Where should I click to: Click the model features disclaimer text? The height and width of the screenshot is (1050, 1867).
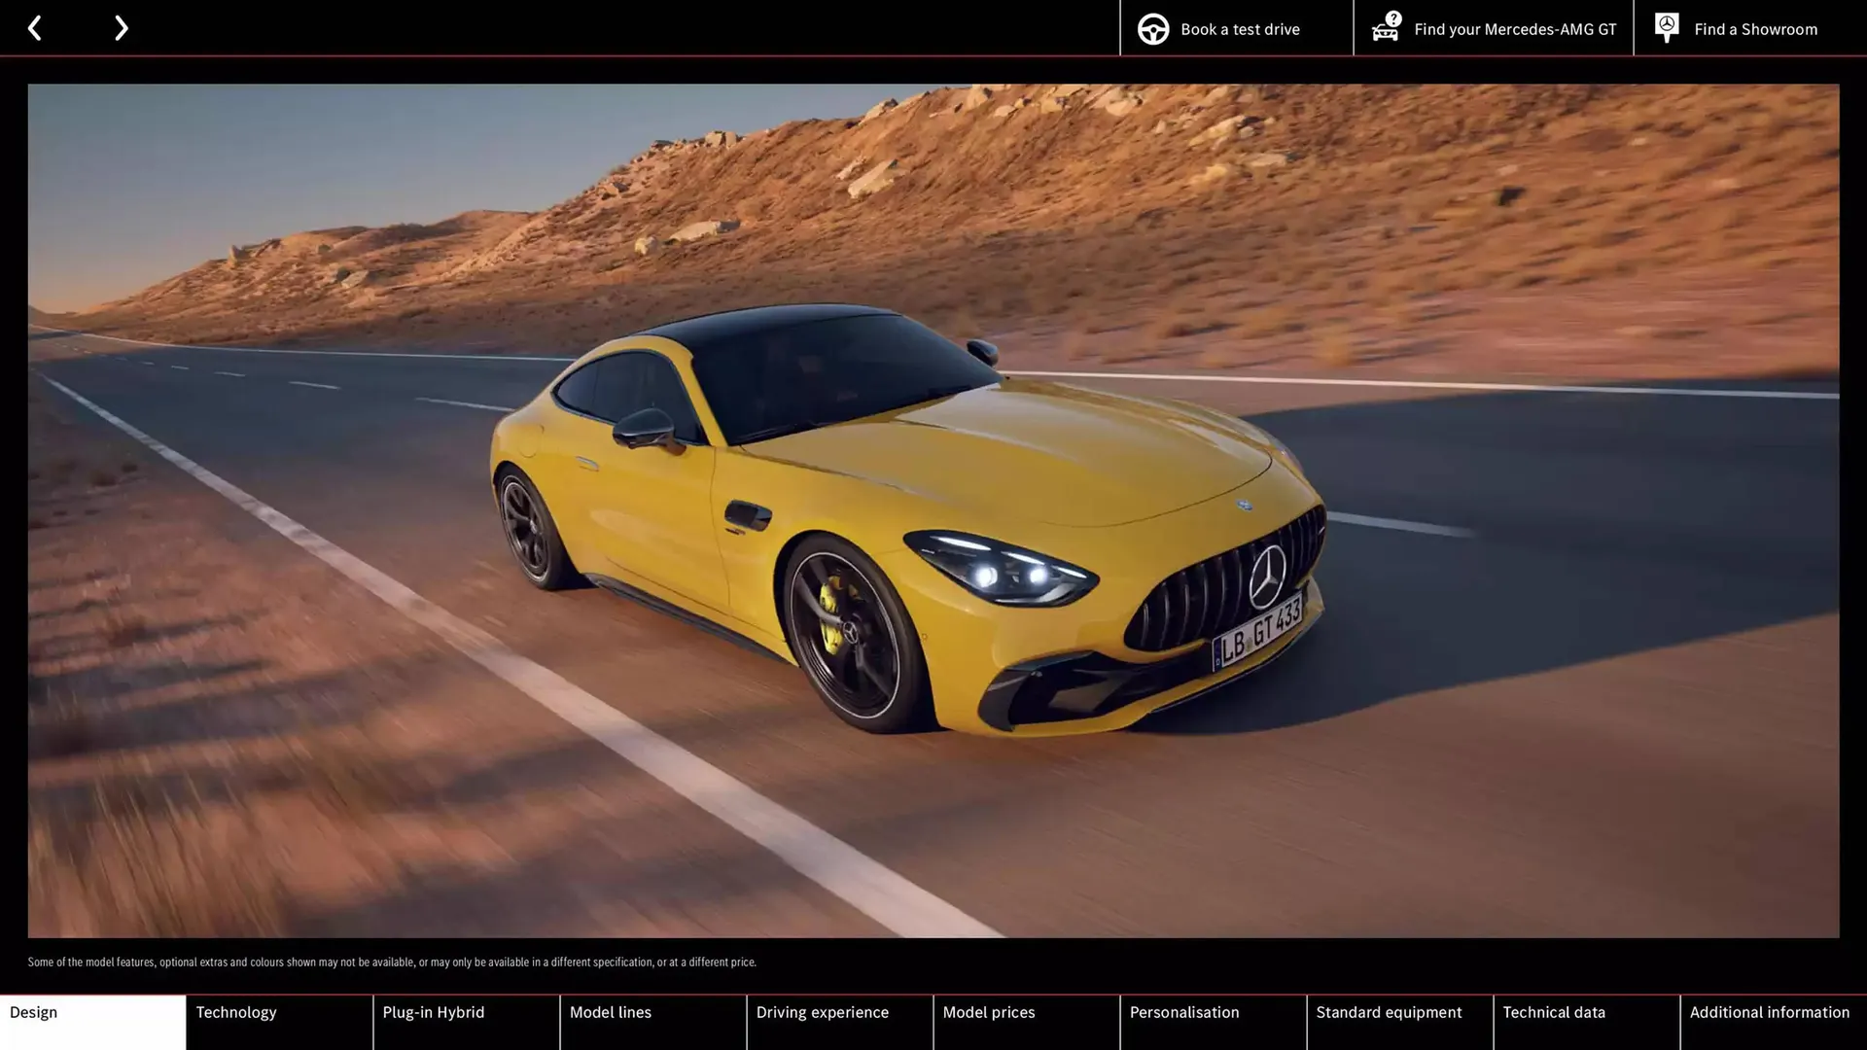click(392, 962)
